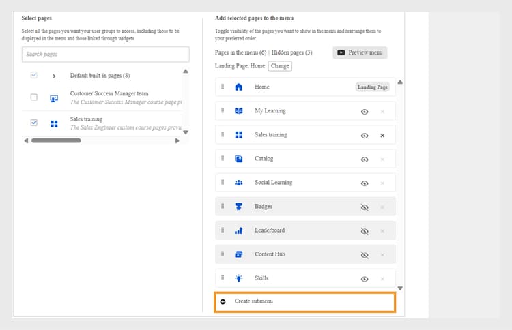The image size is (512, 330).
Task: Click the Social Learning people icon
Action: [238, 183]
